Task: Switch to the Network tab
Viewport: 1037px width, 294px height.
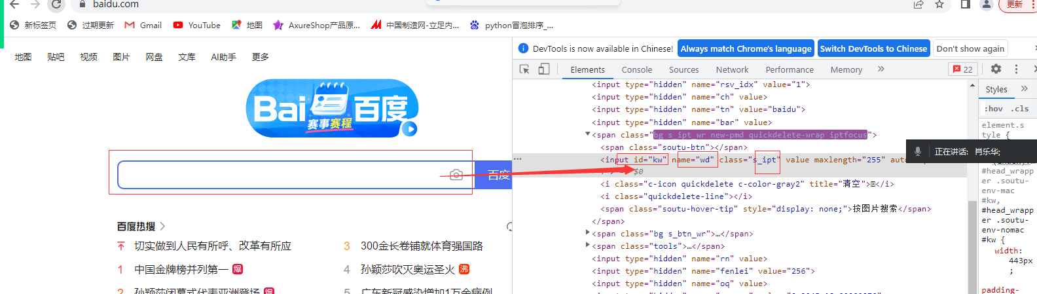Action: click(x=732, y=69)
